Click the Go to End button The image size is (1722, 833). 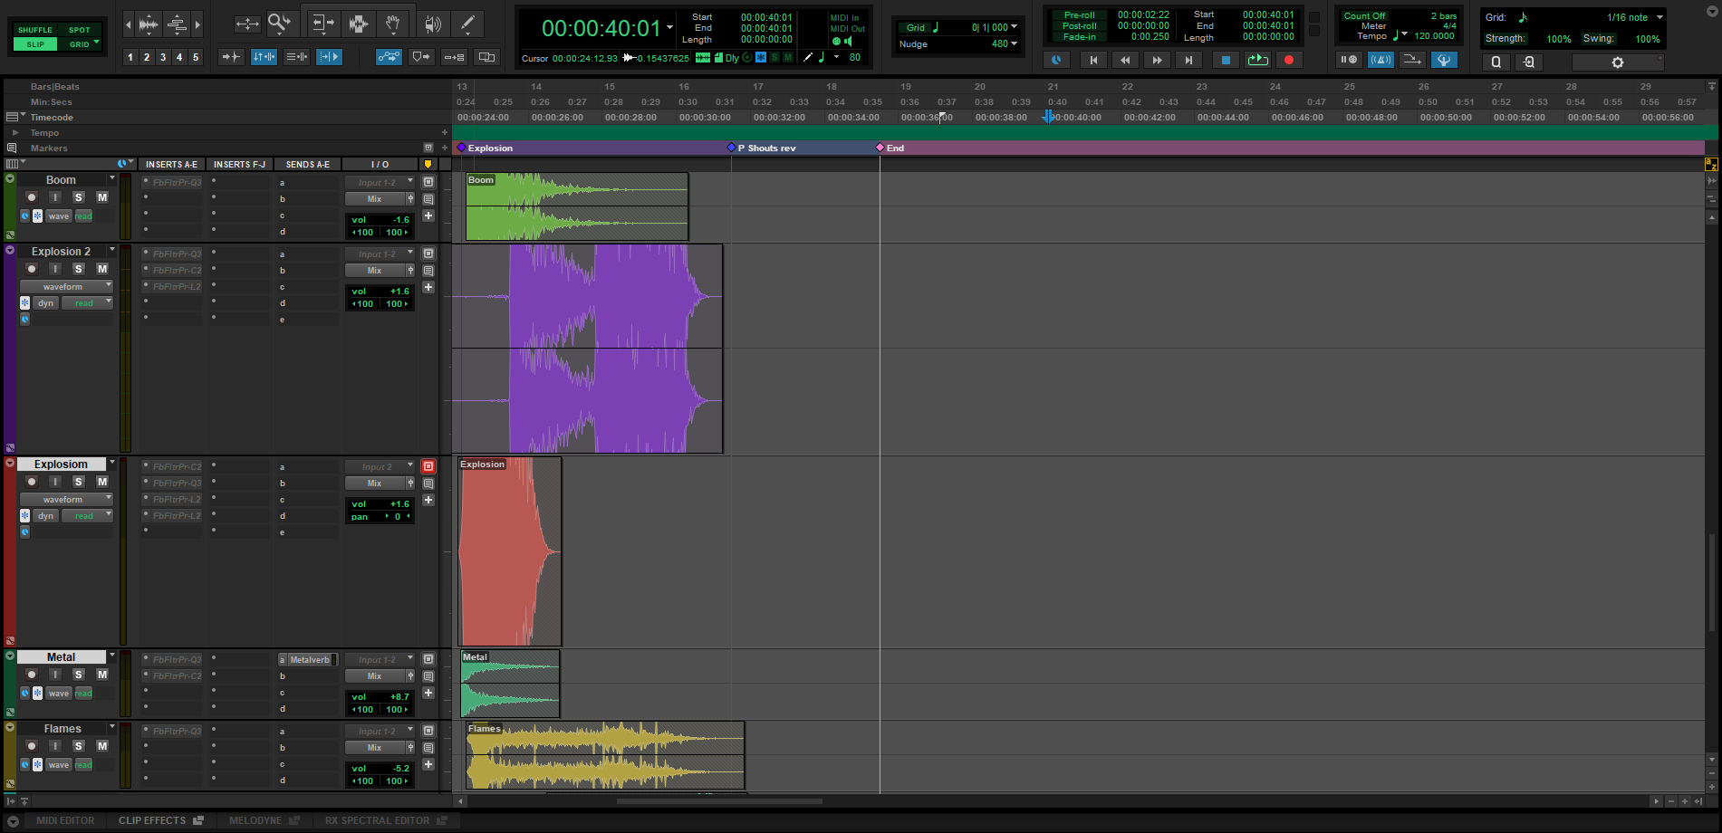point(1188,60)
